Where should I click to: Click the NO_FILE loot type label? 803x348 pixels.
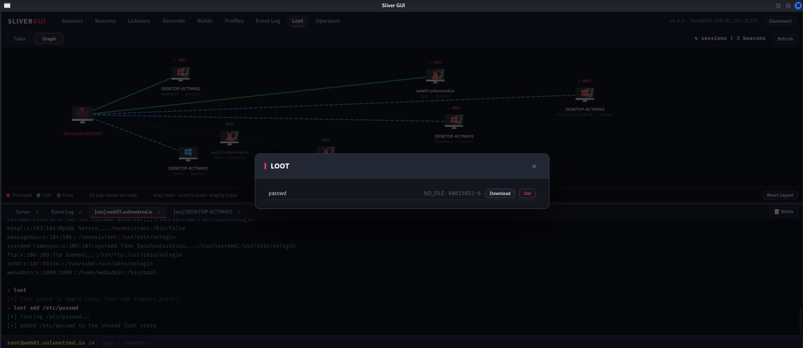[434, 193]
